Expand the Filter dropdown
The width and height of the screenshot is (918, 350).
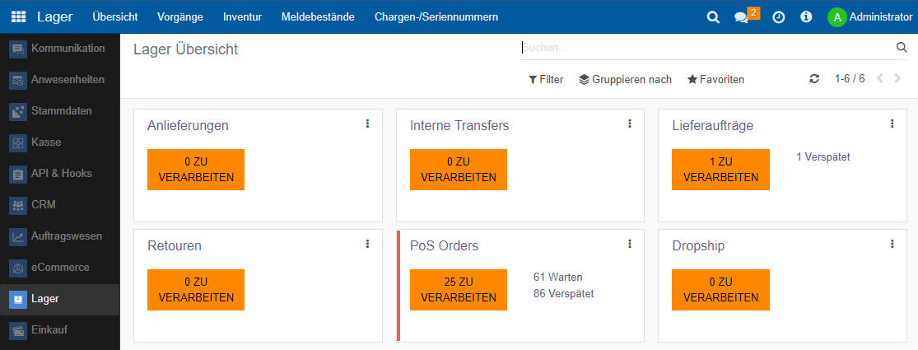click(x=546, y=80)
